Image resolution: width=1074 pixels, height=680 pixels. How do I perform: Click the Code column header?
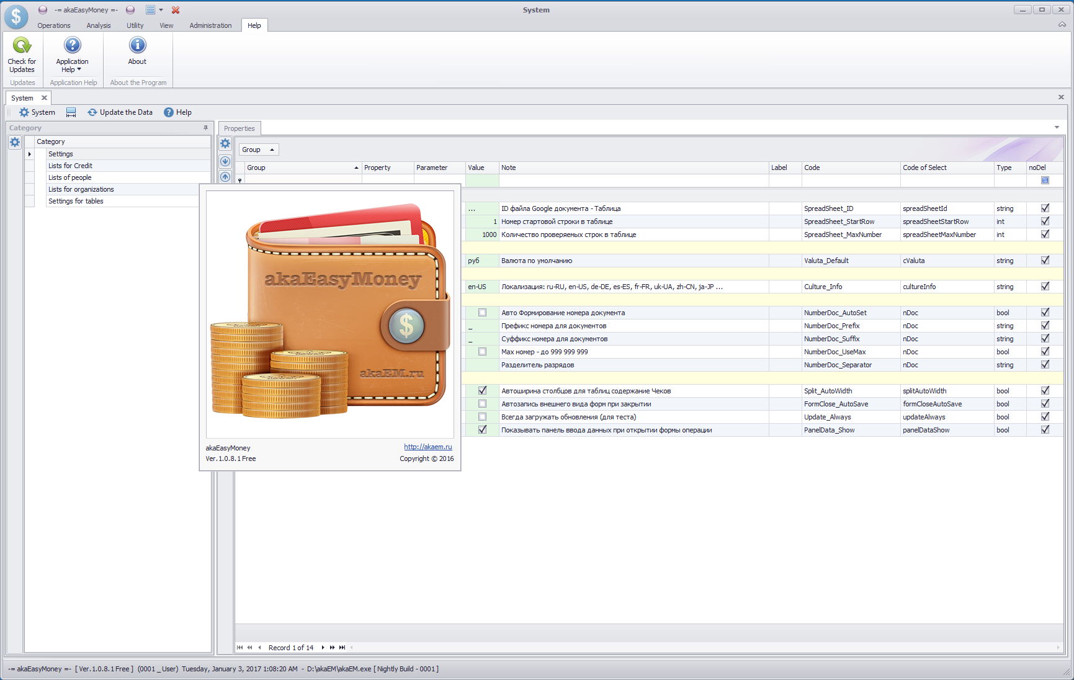[851, 168]
